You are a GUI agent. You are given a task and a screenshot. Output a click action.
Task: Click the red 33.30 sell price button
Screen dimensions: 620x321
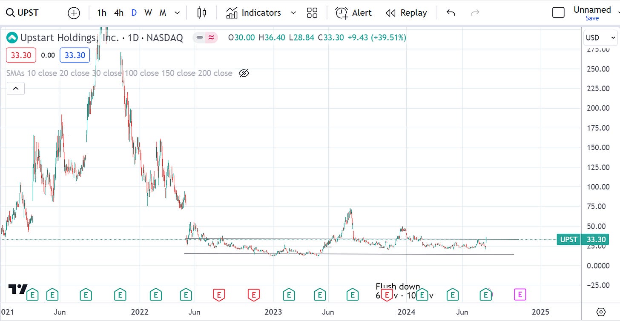(x=21, y=55)
